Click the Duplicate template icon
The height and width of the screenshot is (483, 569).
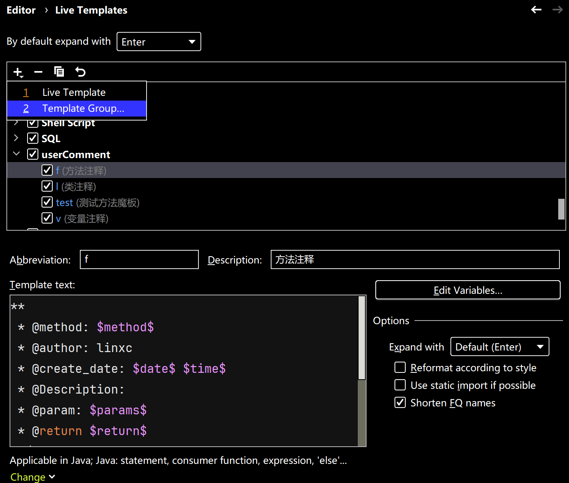[x=59, y=72]
